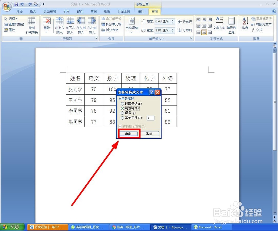Switch to the Design tab

click(x=141, y=11)
